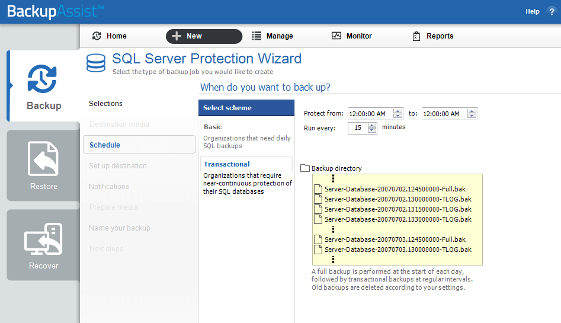The height and width of the screenshot is (323, 561).
Task: Increase the 'to' end time
Action: point(472,111)
